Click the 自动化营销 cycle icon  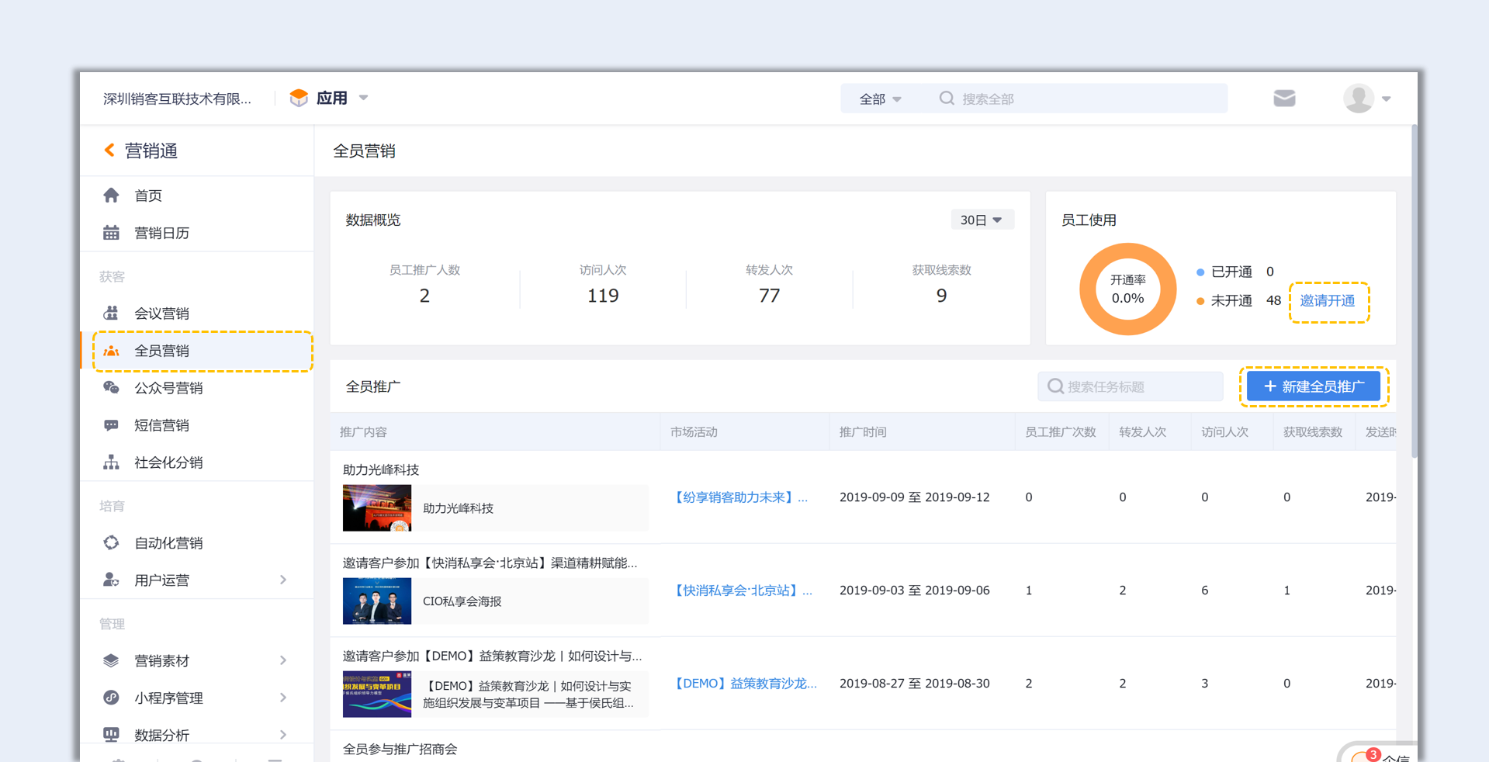point(111,542)
